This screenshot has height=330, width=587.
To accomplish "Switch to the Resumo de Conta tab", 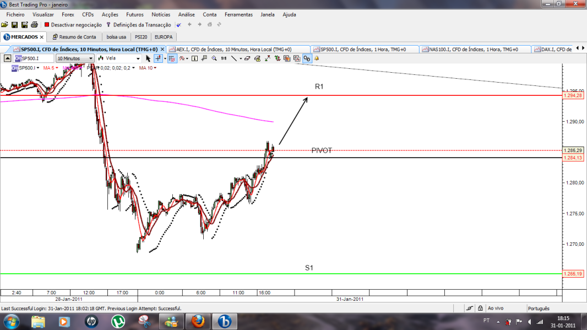I will [74, 37].
